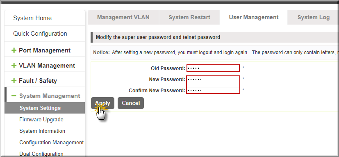The image size is (339, 157).
Task: Select the User Management tab
Action: (x=254, y=17)
